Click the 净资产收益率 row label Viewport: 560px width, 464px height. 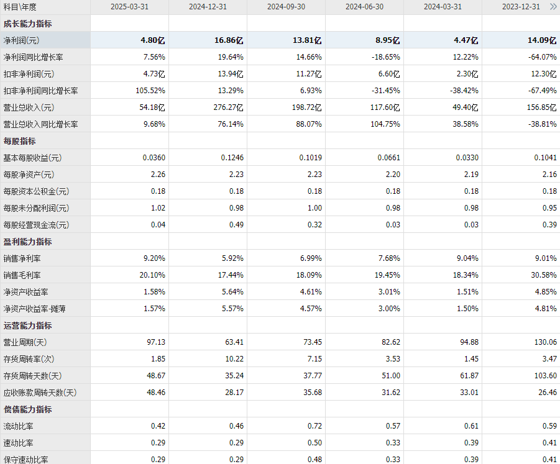pyautogui.click(x=25, y=292)
